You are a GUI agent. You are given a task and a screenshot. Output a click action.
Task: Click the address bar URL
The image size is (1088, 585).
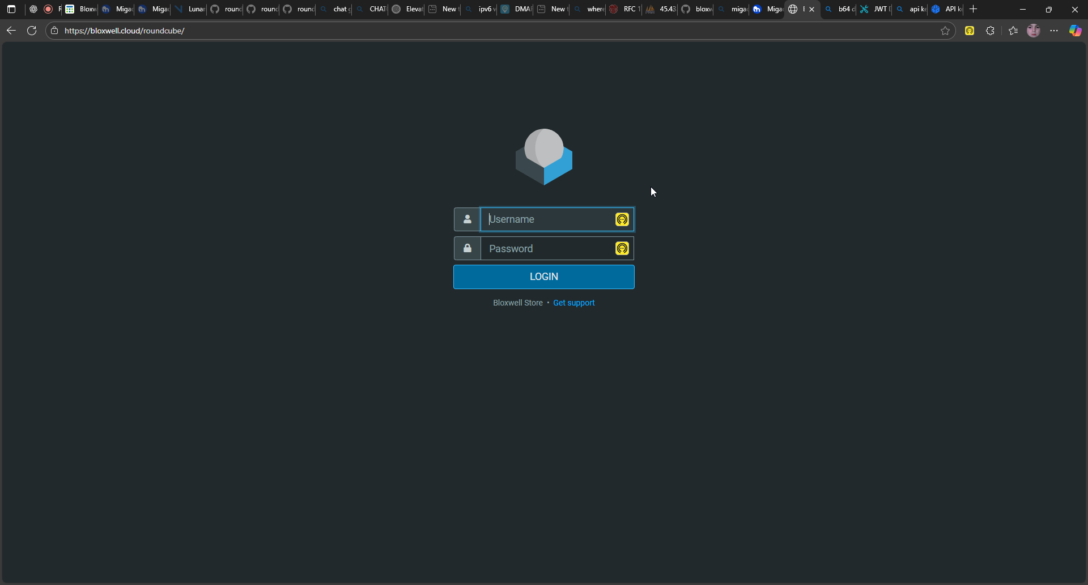(x=125, y=31)
